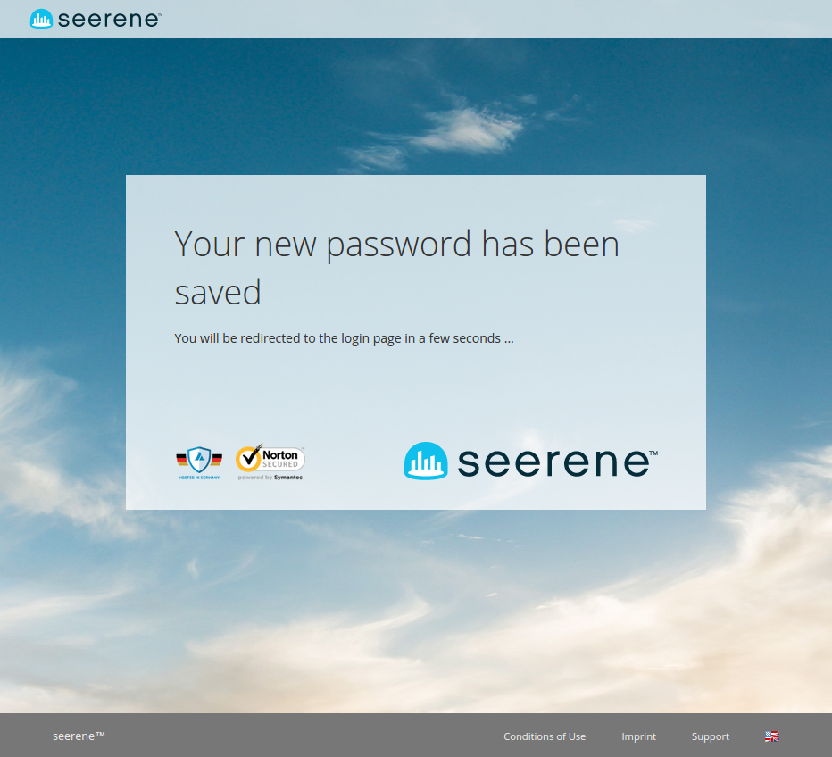Click the 'HOSTED IN GERMANY' caption text
Image resolution: width=832 pixels, height=757 pixels.
199,478
